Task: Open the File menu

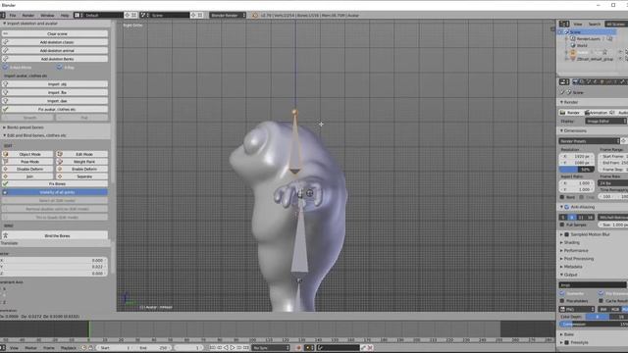Action: (13, 16)
